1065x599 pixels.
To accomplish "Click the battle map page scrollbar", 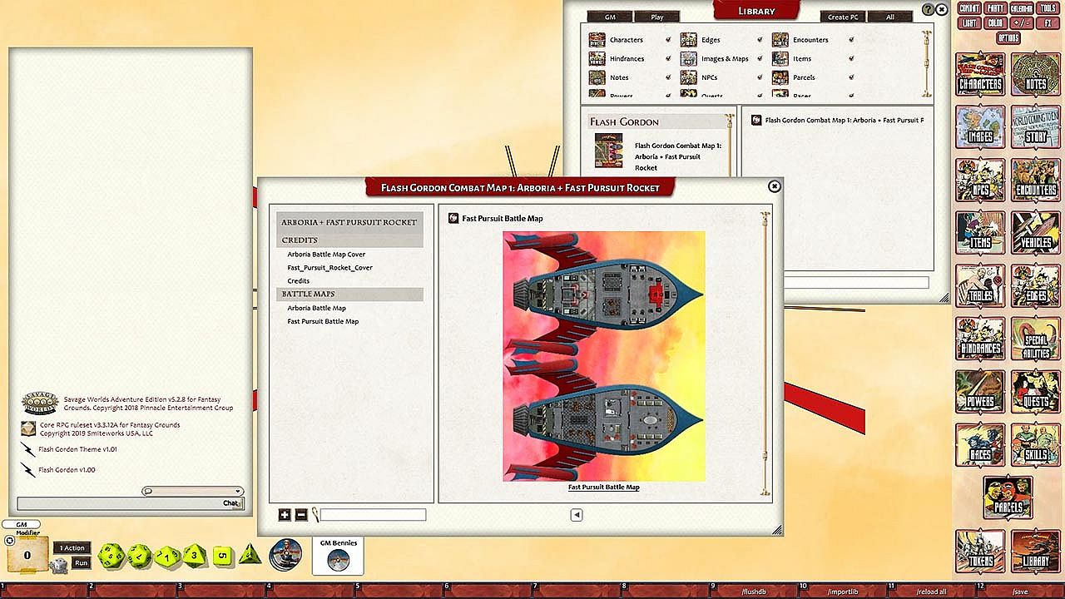I will tap(765, 354).
